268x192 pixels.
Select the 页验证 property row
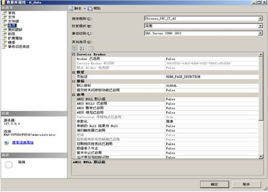point(167,77)
